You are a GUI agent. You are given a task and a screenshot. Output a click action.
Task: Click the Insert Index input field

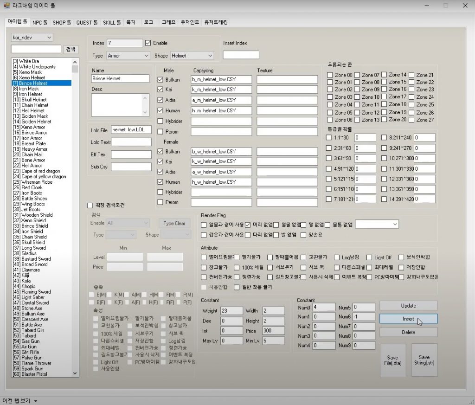[241, 55]
